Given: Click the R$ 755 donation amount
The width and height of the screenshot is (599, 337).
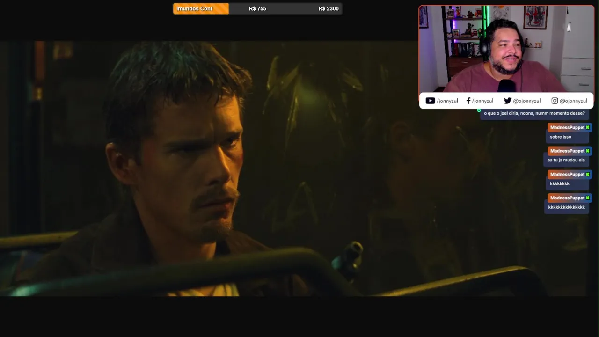Looking at the screenshot, I should (x=257, y=8).
